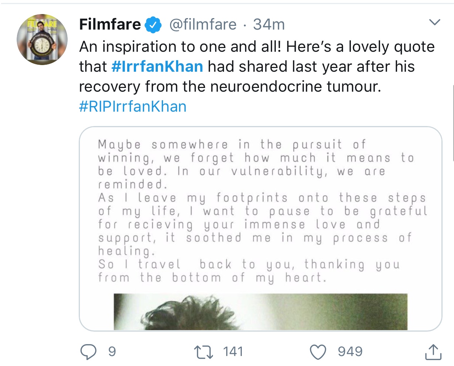Open the #RIPIrrfanKhan hashtag
The height and width of the screenshot is (366, 454).
click(x=133, y=106)
